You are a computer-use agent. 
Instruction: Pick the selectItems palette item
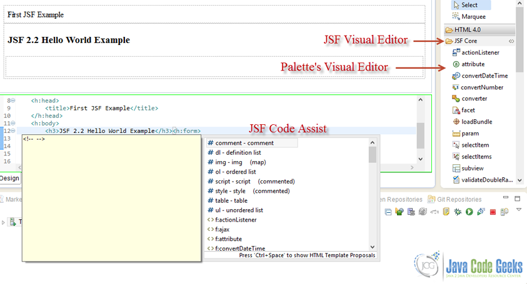coord(472,157)
